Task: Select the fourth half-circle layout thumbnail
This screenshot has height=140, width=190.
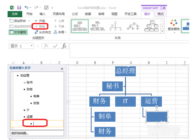Action: [133, 26]
